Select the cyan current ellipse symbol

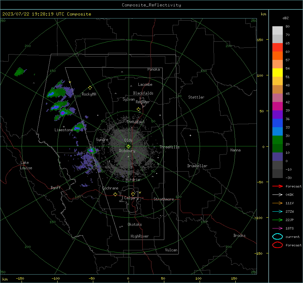277,237
